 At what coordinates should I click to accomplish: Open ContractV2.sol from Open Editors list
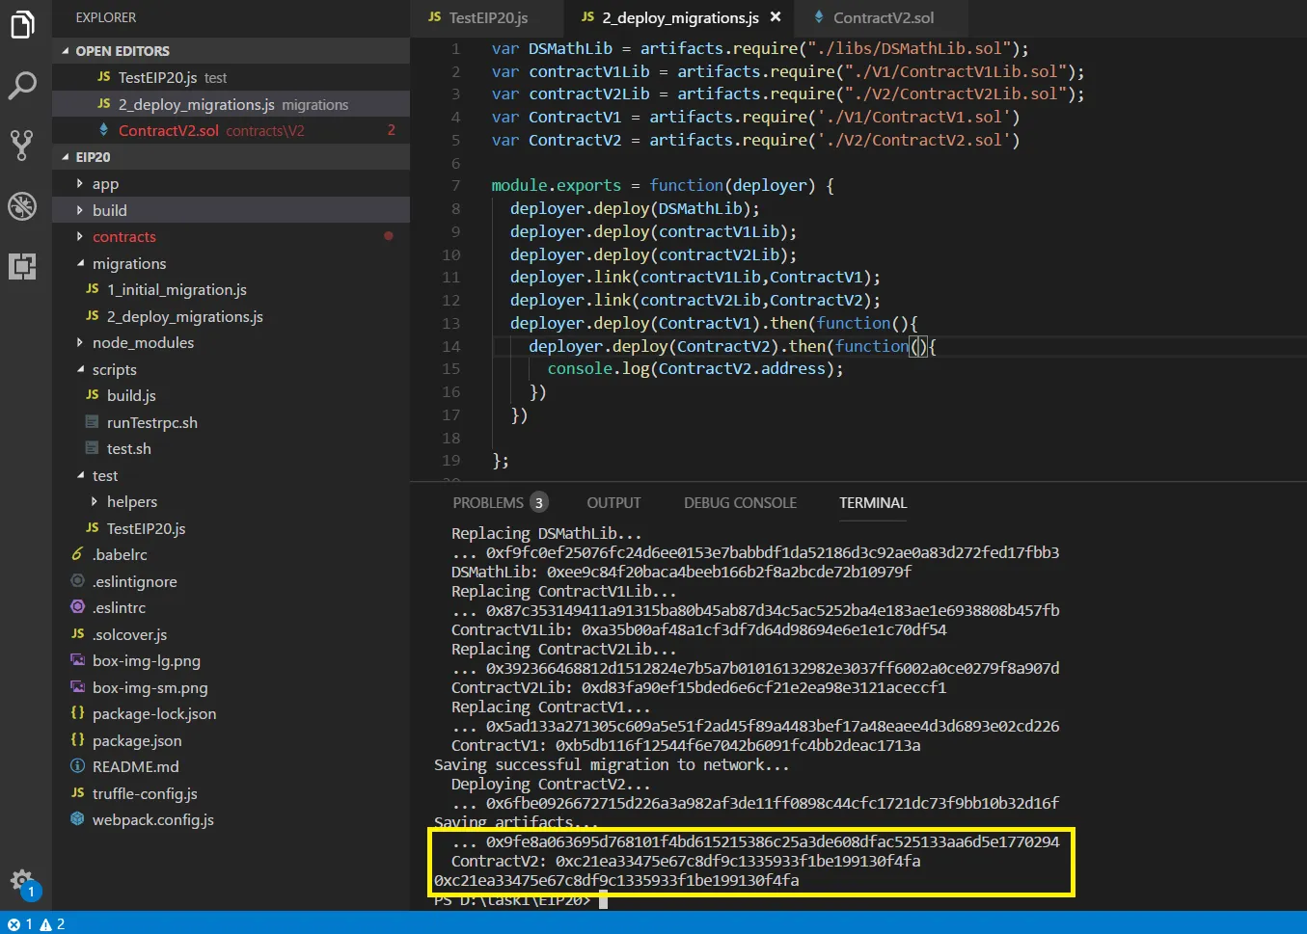(231, 130)
